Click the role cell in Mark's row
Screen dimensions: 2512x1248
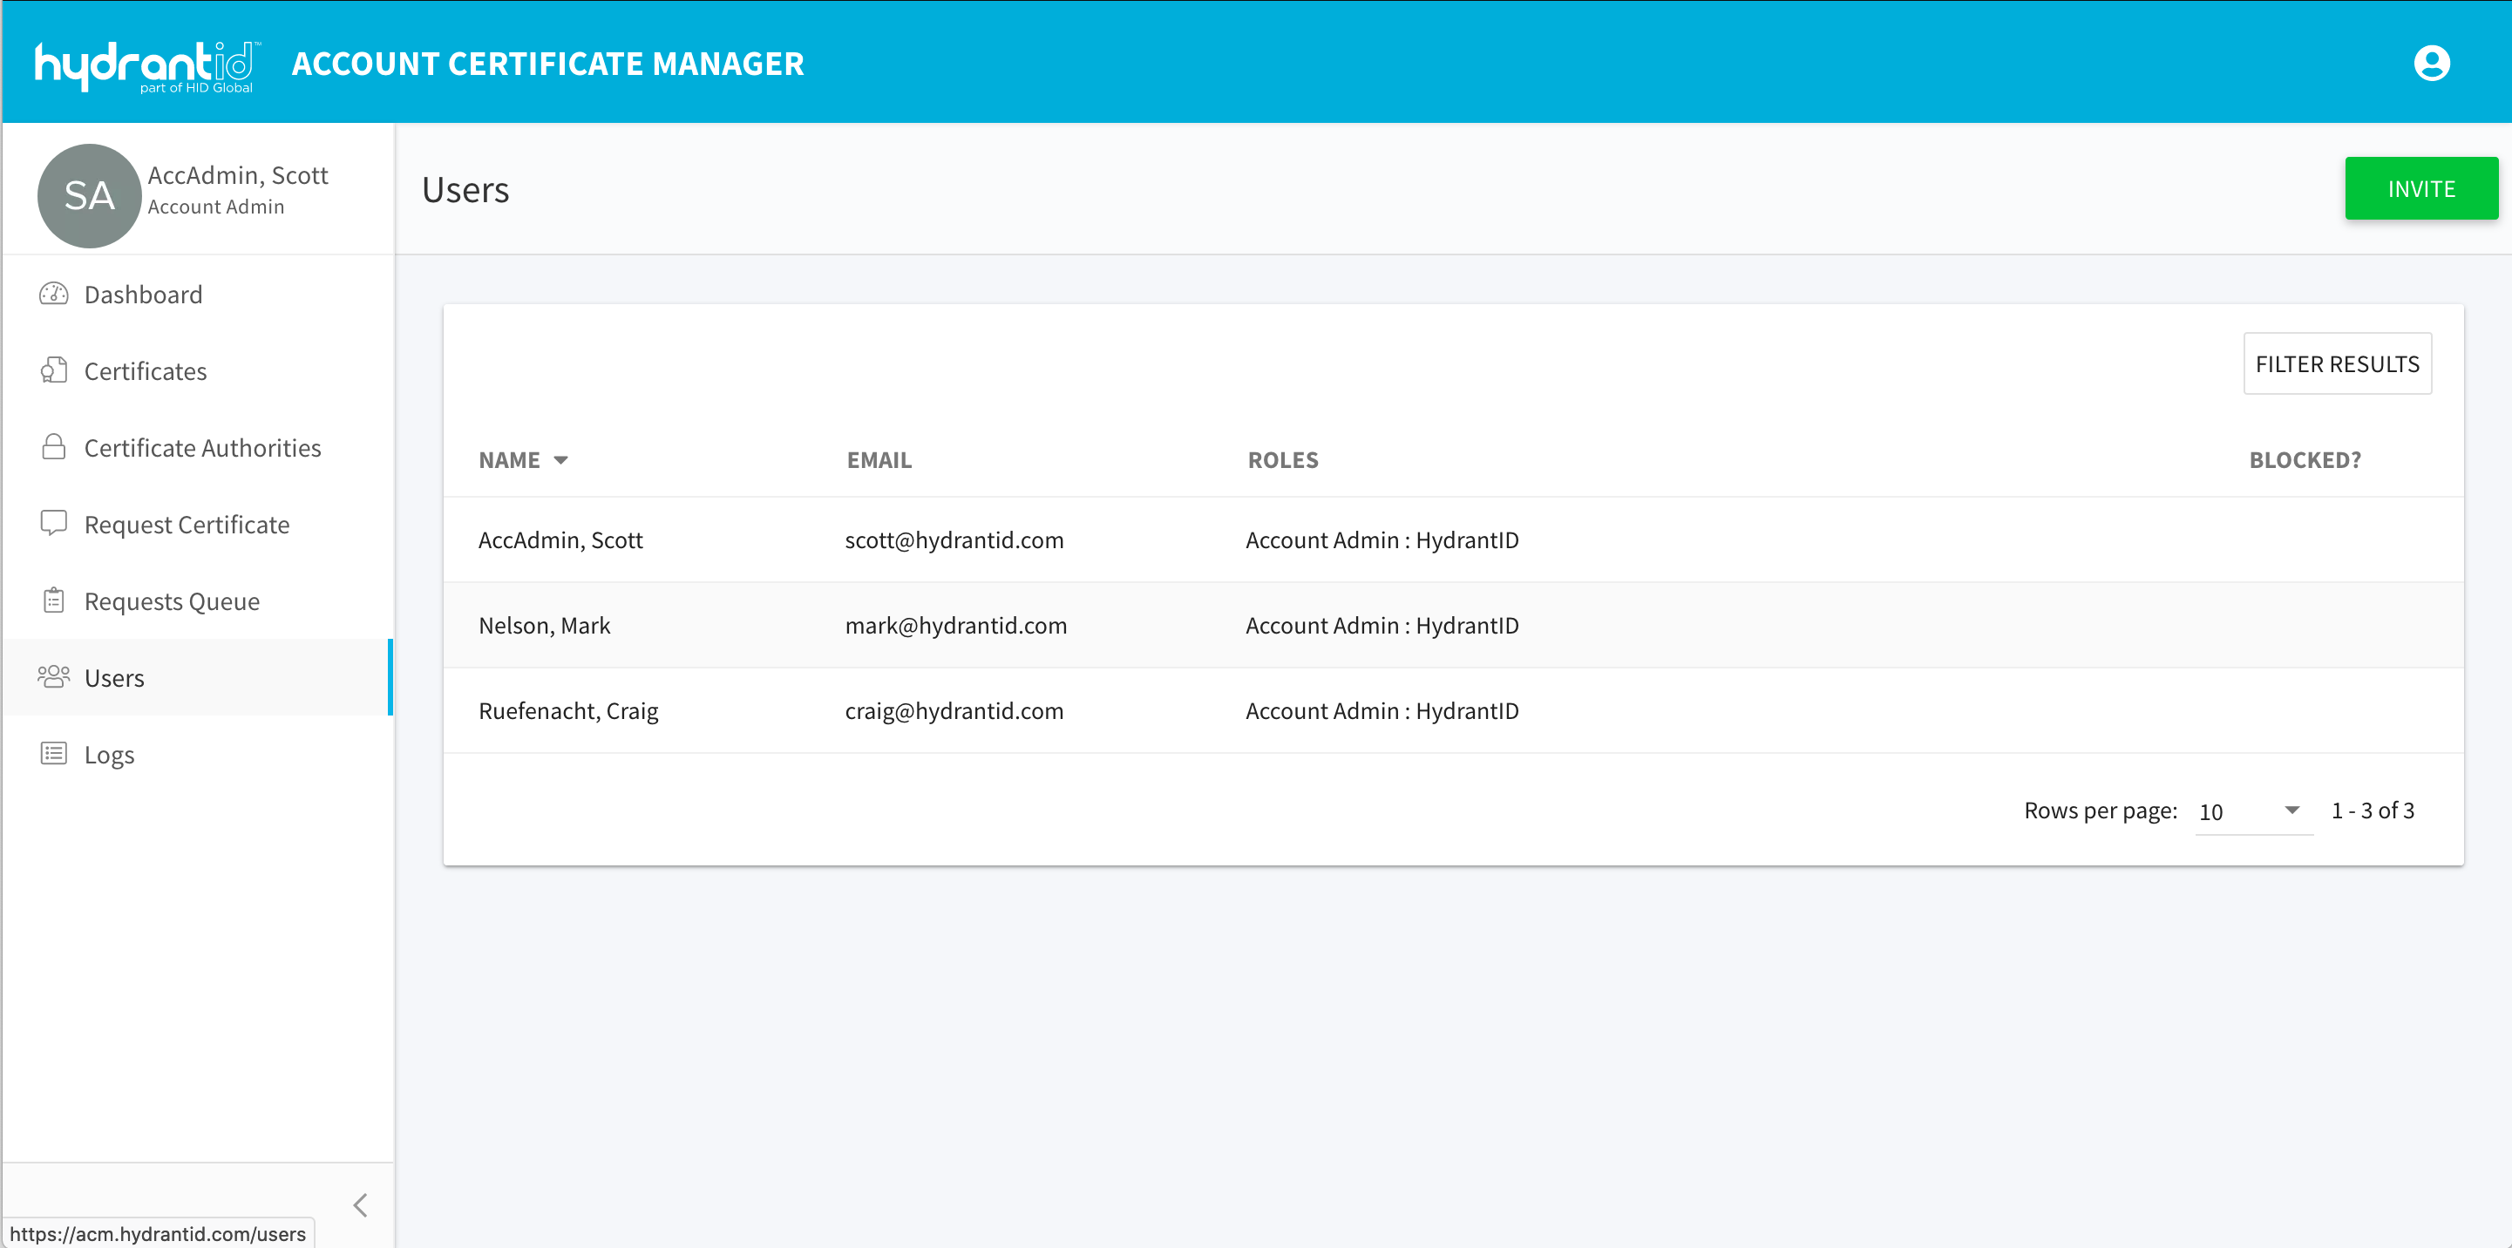[1382, 625]
